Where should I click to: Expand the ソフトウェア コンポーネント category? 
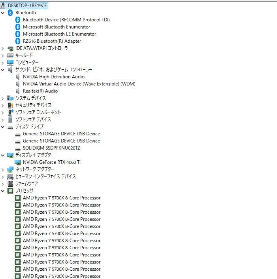click(x=3, y=113)
